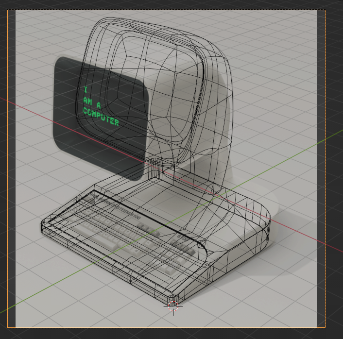343x339 pixels.
Task: Click the word COMPUTER on the screen
Action: point(101,117)
